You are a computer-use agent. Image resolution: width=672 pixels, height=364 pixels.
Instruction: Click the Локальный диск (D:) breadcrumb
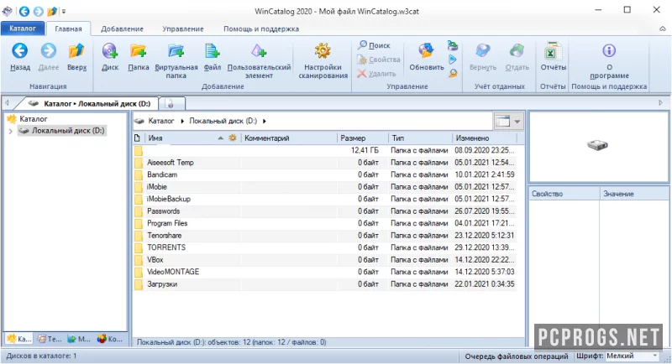click(x=223, y=121)
